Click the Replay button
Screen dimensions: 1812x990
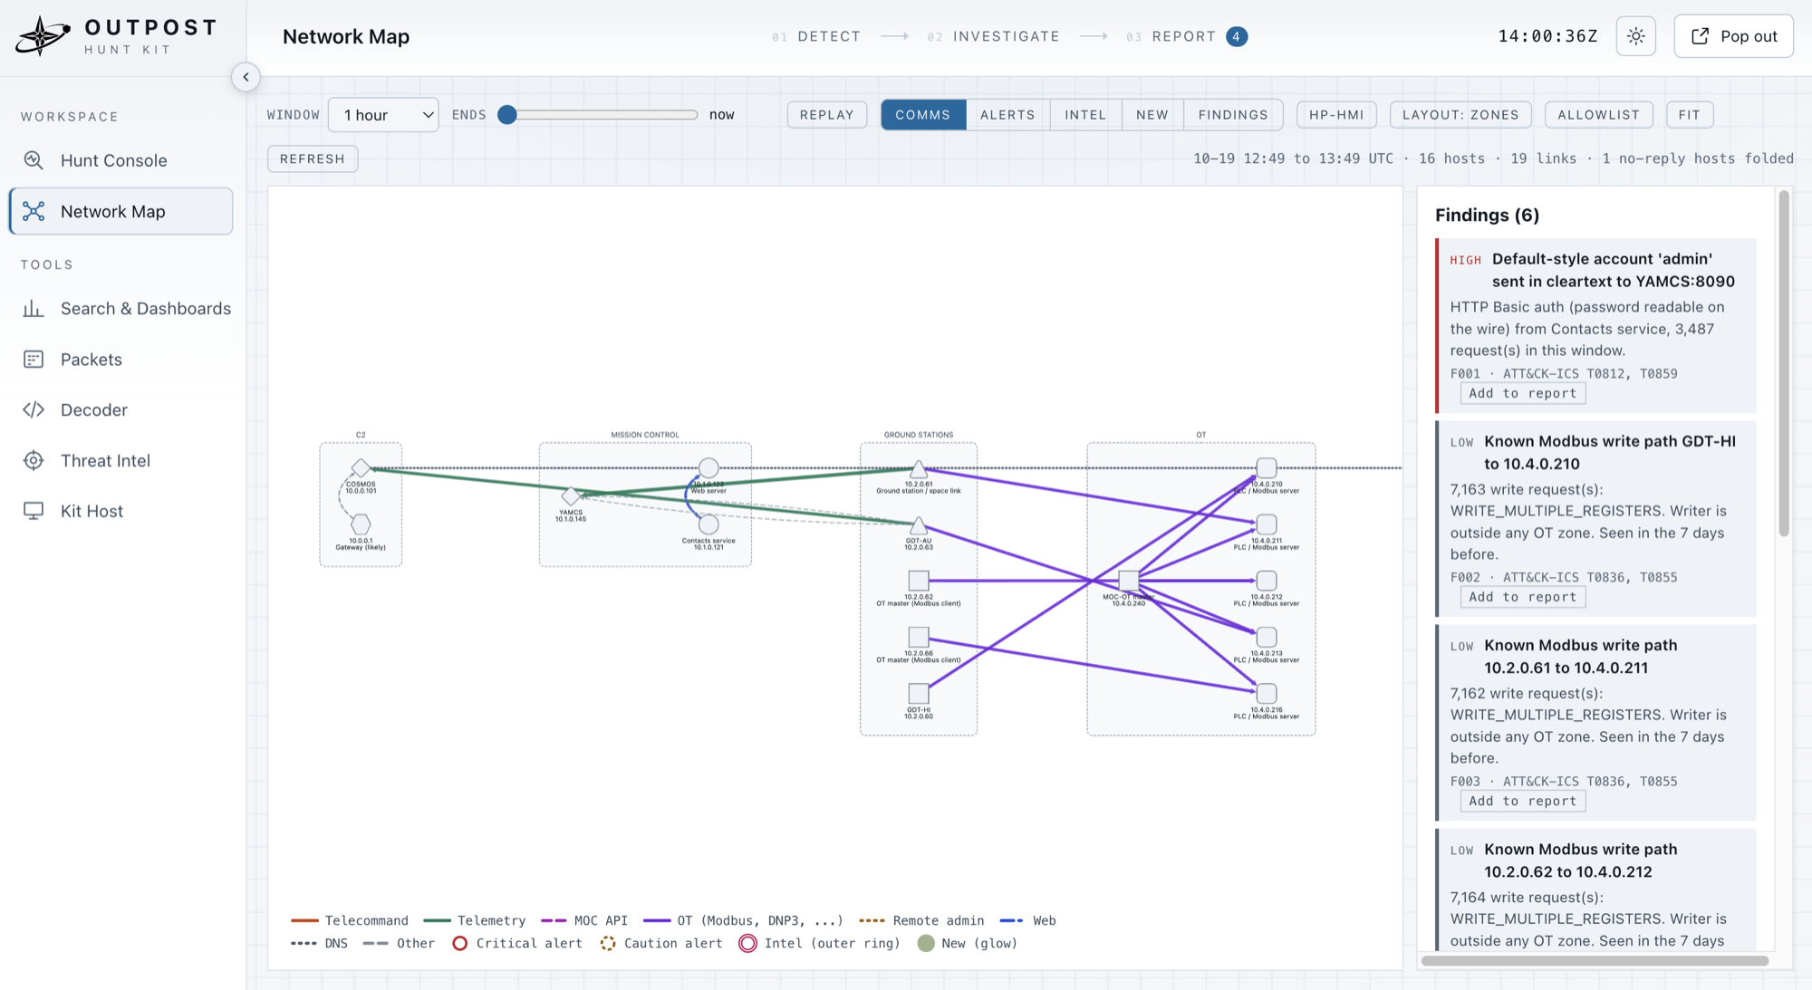tap(827, 115)
